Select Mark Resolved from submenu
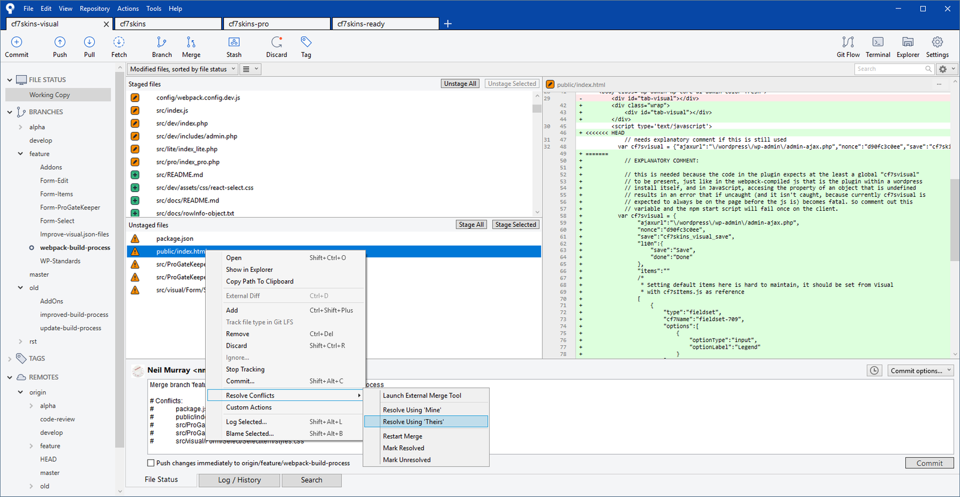 click(403, 448)
